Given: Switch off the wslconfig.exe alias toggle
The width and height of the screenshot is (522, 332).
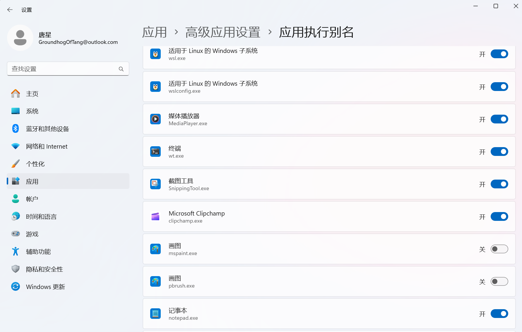Looking at the screenshot, I should pos(499,87).
